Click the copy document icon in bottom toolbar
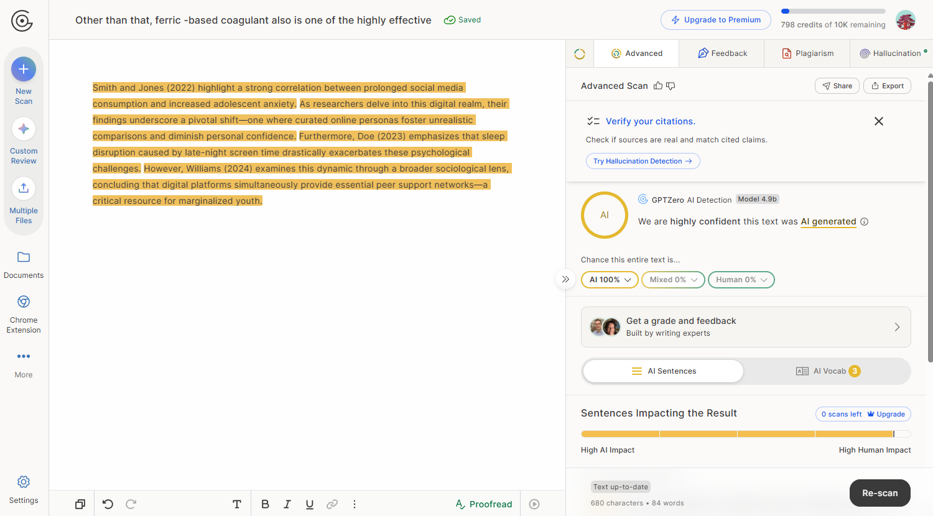The height and width of the screenshot is (516, 933). point(80,504)
